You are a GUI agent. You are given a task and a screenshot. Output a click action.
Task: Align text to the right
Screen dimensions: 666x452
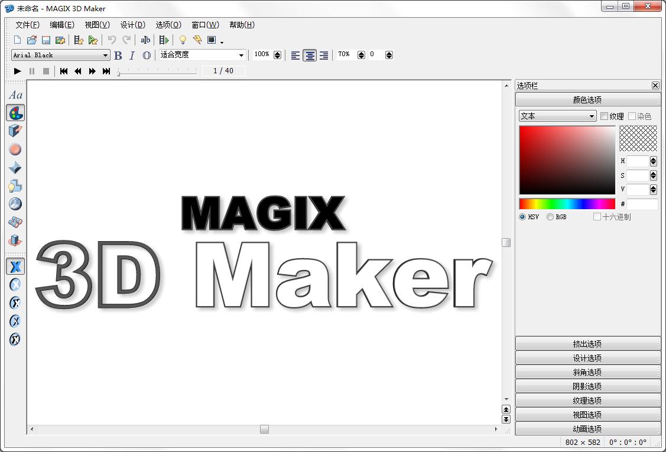324,55
